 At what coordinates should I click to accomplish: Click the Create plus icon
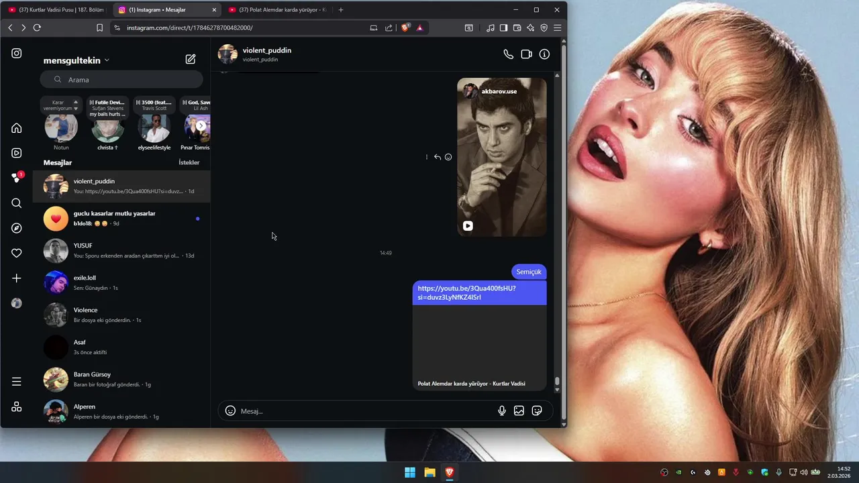pos(17,278)
